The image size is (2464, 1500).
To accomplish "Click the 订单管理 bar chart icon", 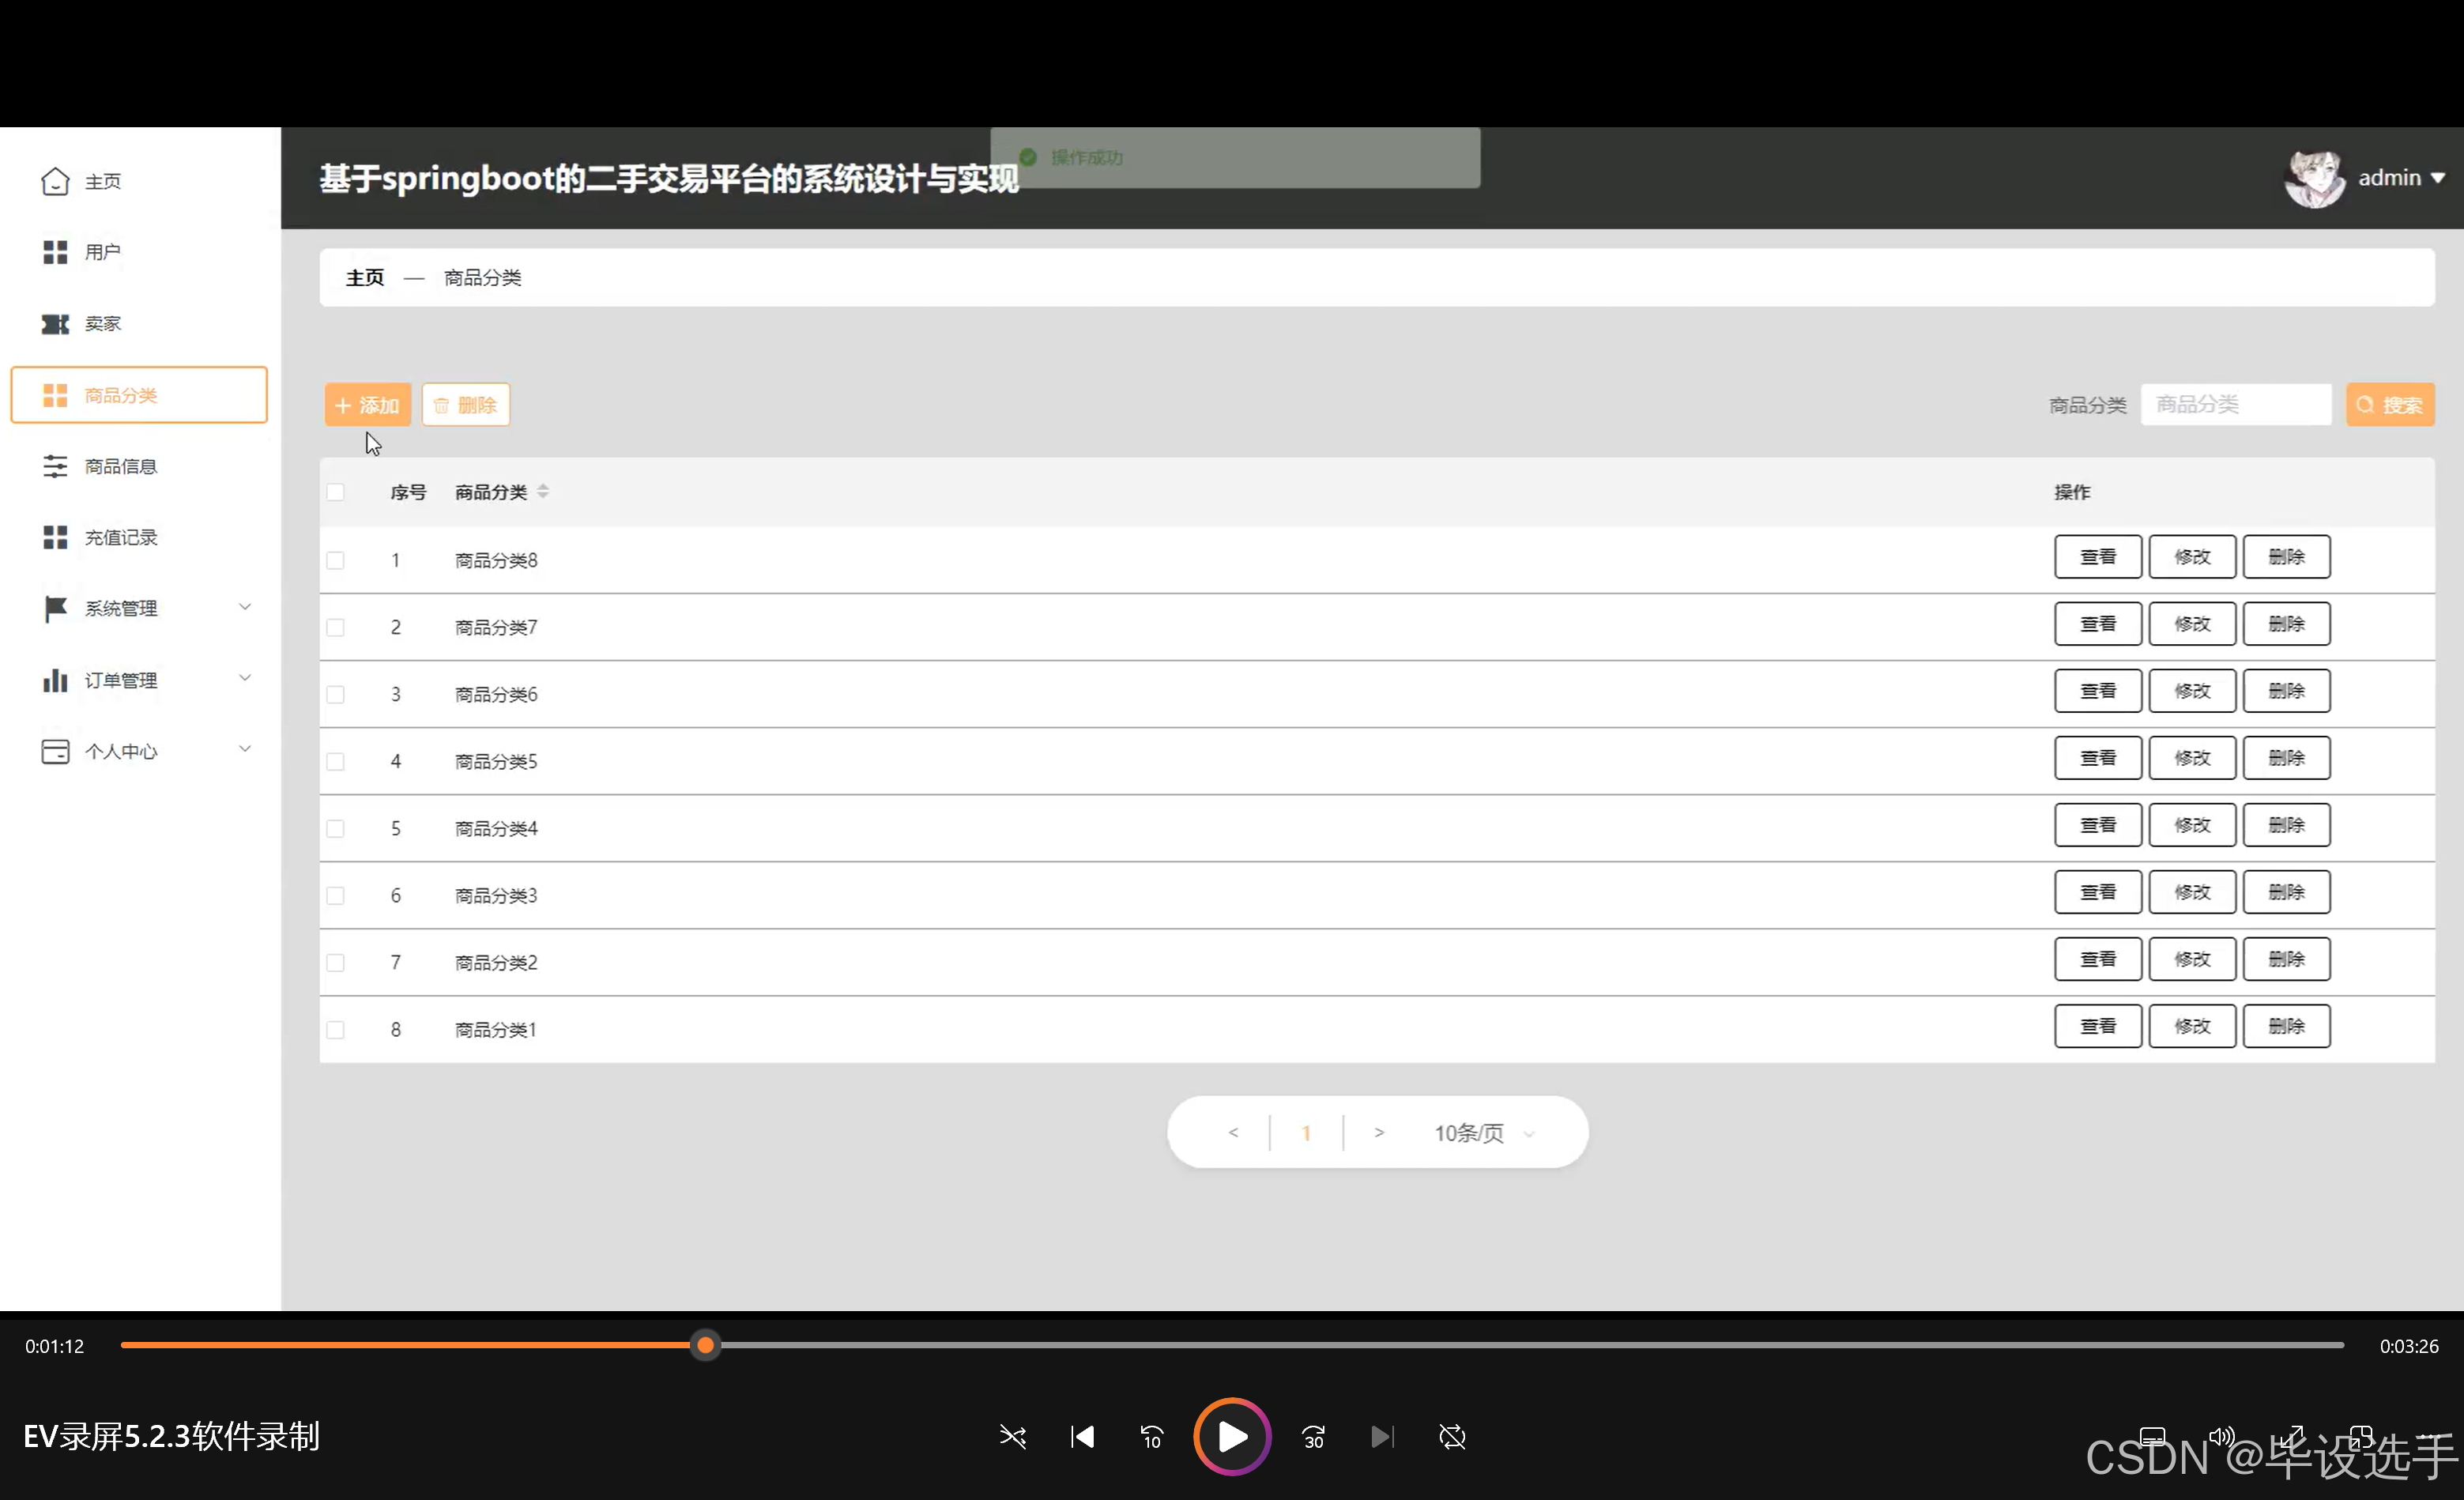I will point(55,680).
